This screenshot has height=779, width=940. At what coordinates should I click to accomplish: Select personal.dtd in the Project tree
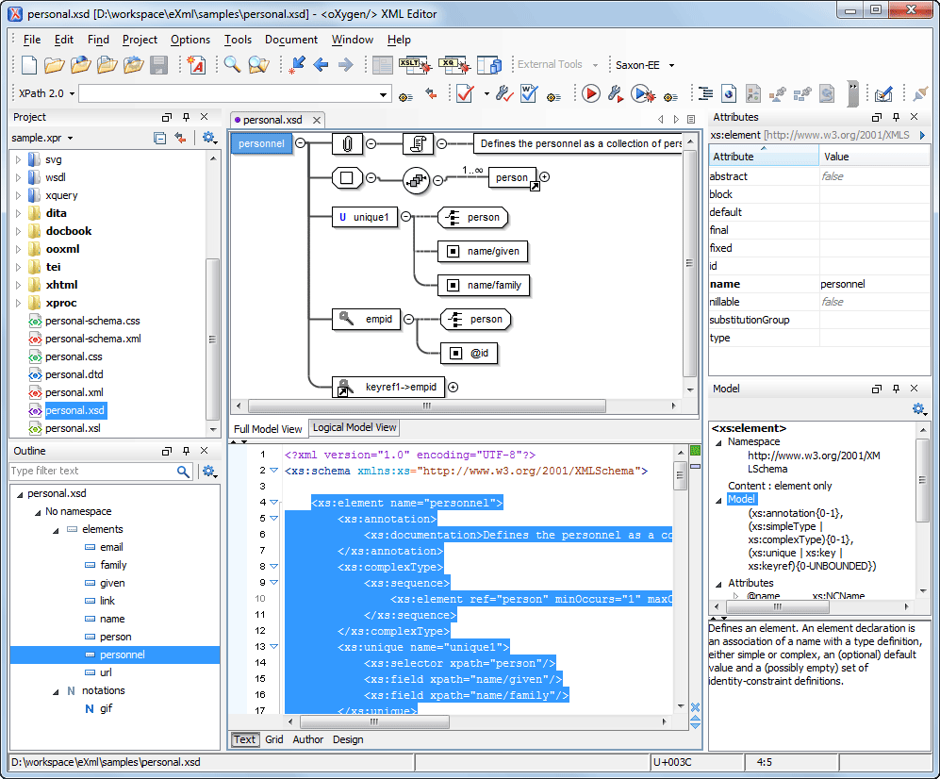point(74,374)
